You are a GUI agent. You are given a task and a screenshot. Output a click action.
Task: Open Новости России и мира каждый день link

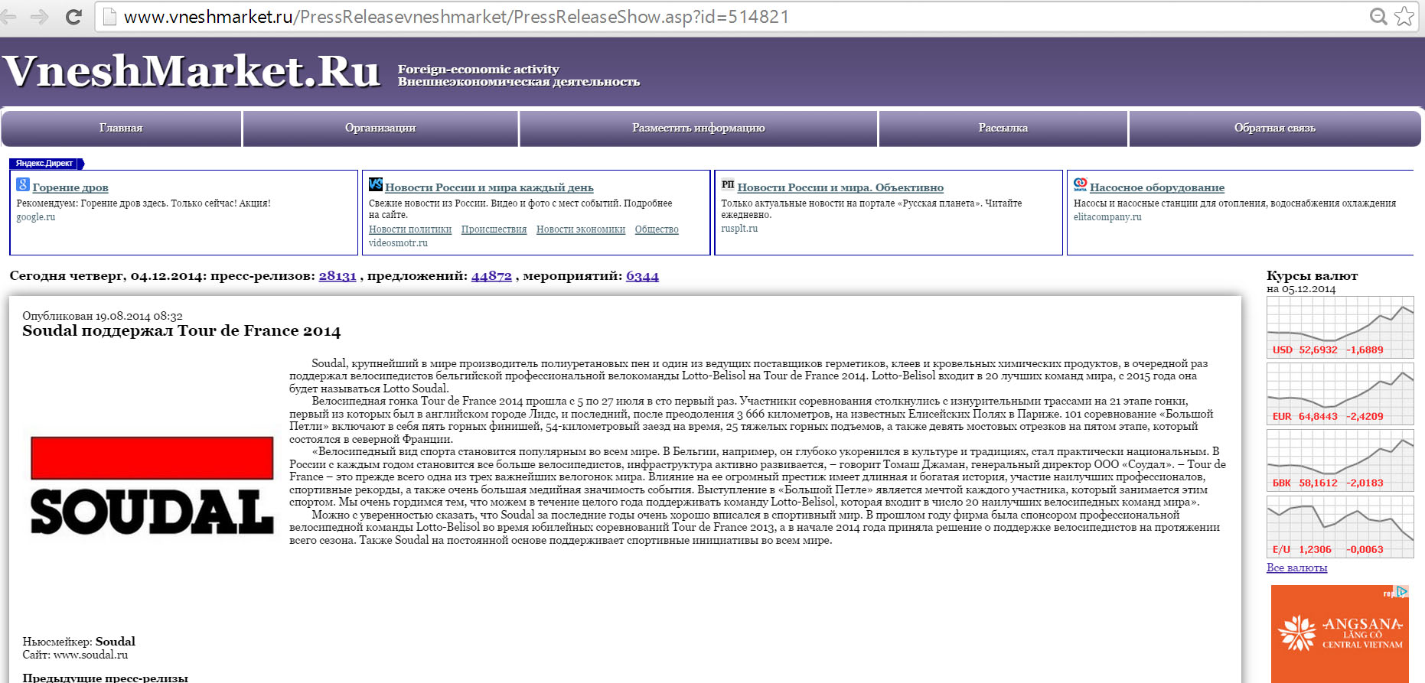tap(489, 187)
